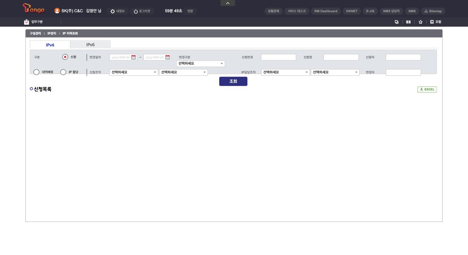Open the NMS 담당자 link
Viewport: 468px width, 255px height.
point(391,11)
